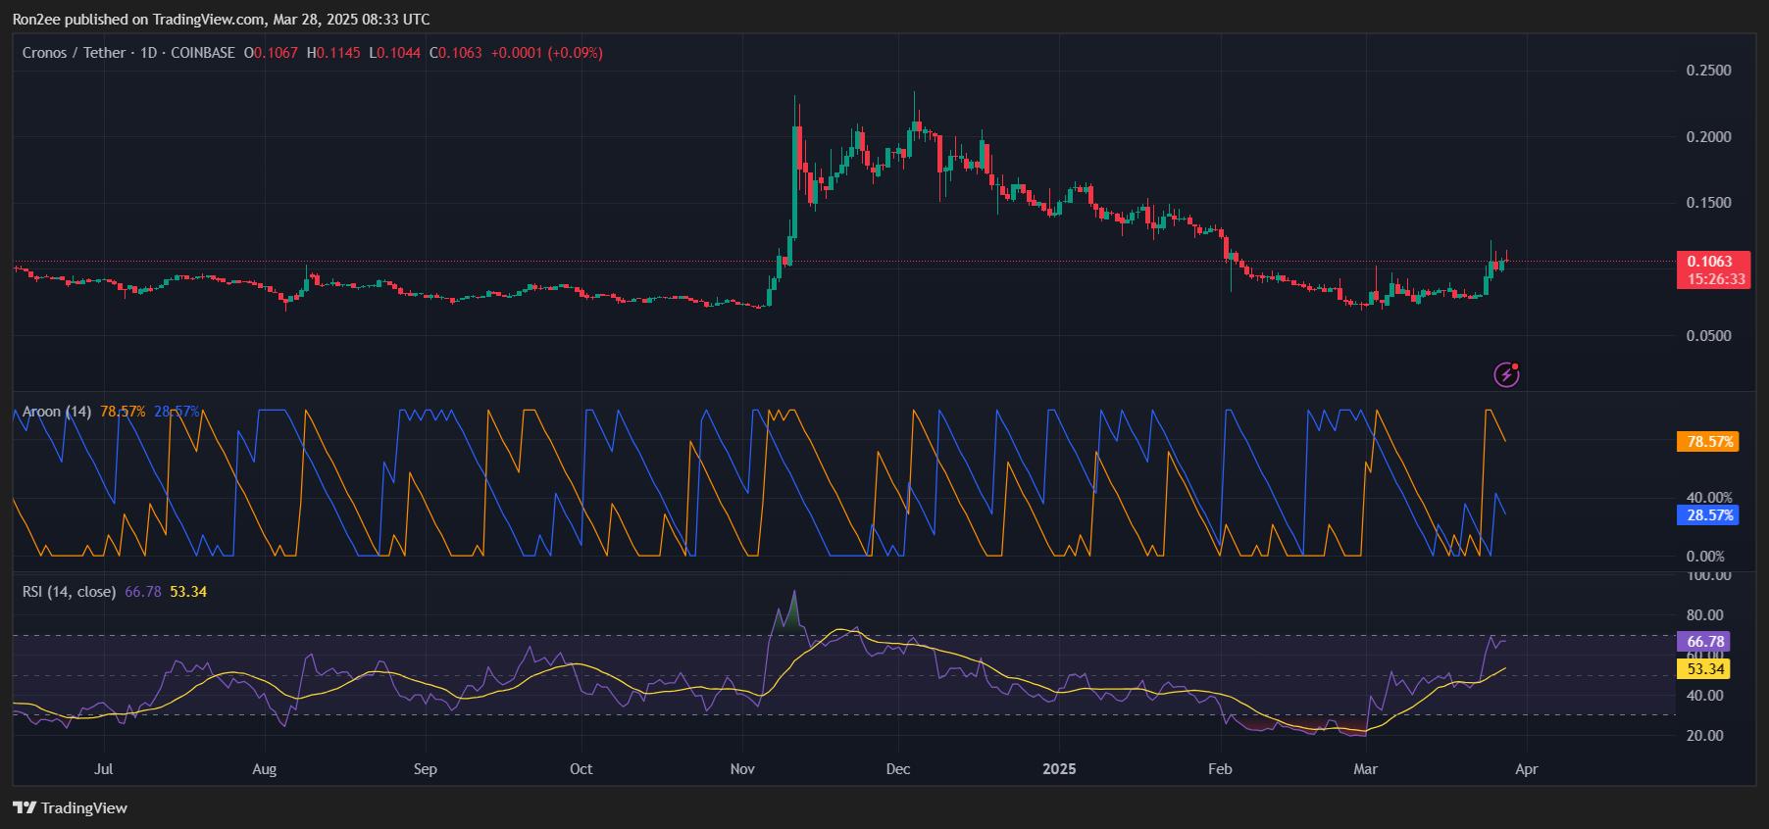Screen dimensions: 1769x829
Task: Select the orange 78.57% Aroon axis label
Action: (x=1710, y=442)
